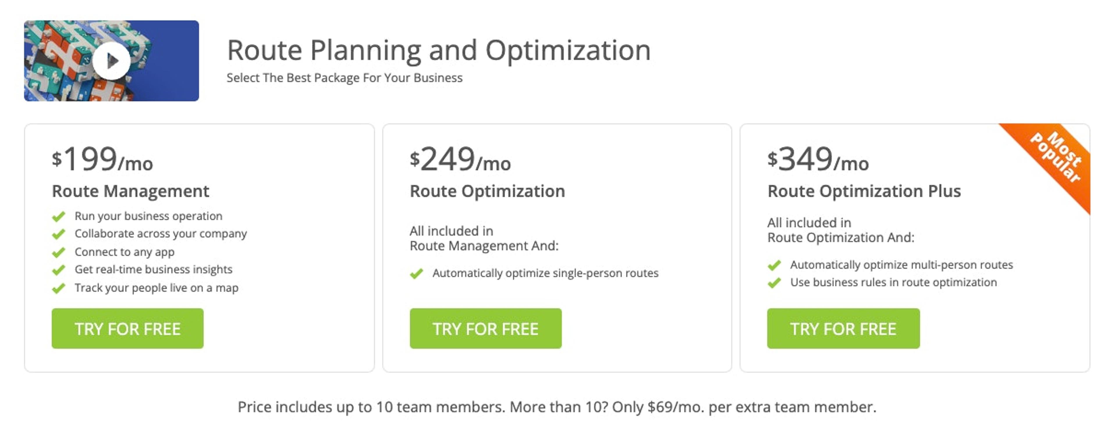Click the checkmark next to Use business rules
The width and height of the screenshot is (1117, 424).
[776, 282]
